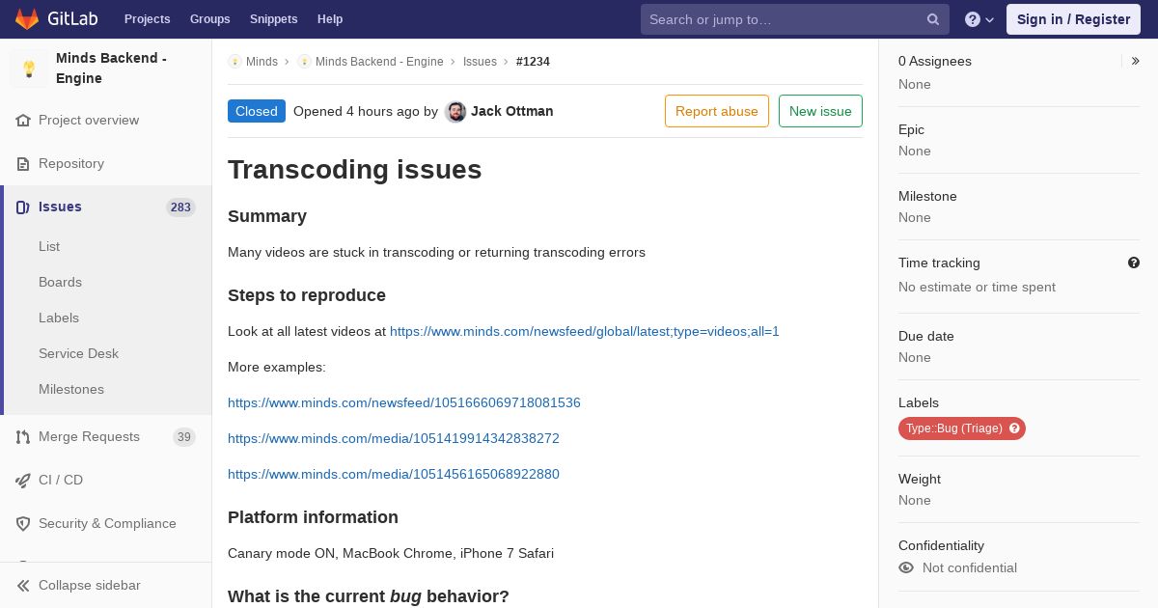Click Sign in / Register button
Screen dimensions: 1158x608
[x=1073, y=19]
